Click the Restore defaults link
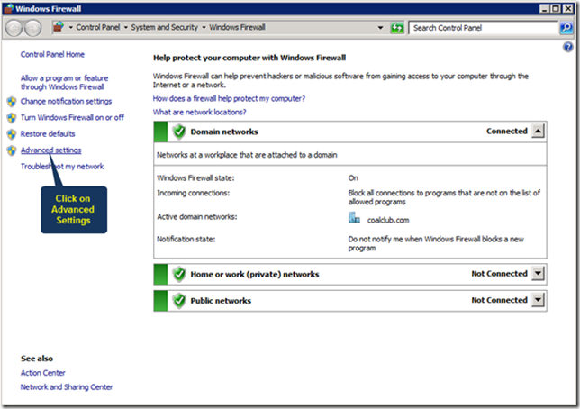Image resolution: width=580 pixels, height=409 pixels. tap(48, 134)
